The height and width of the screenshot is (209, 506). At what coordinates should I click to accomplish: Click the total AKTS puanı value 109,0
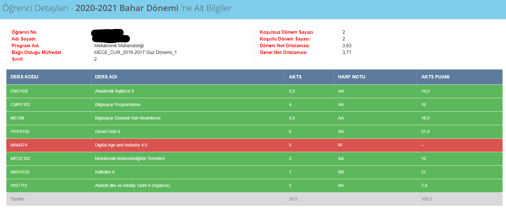coord(426,199)
